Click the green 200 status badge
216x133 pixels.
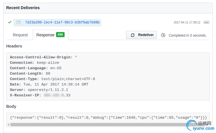point(60,35)
